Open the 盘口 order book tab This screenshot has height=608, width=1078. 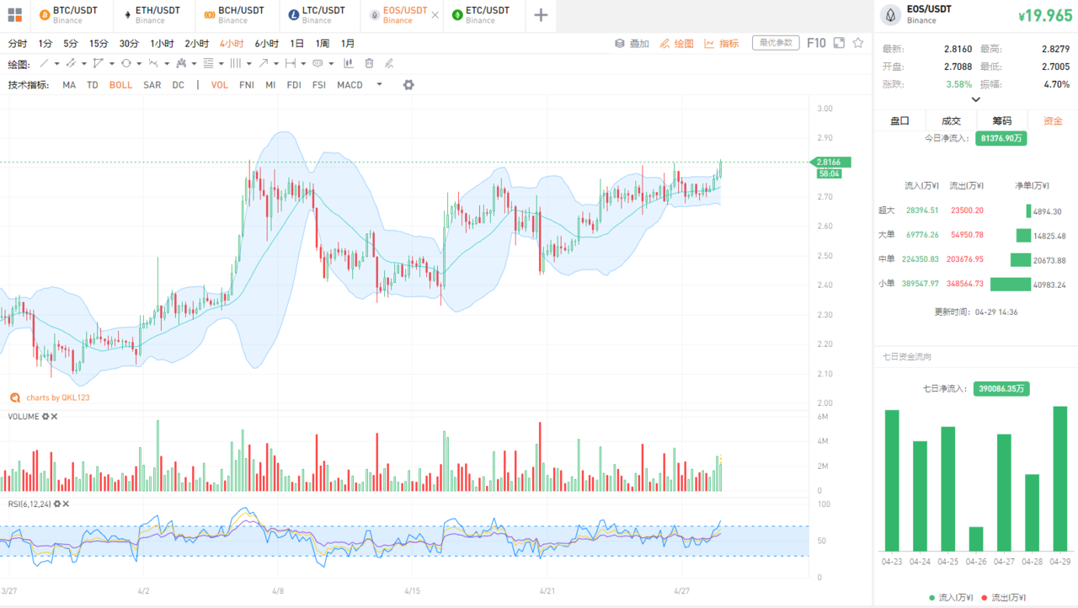[899, 120]
